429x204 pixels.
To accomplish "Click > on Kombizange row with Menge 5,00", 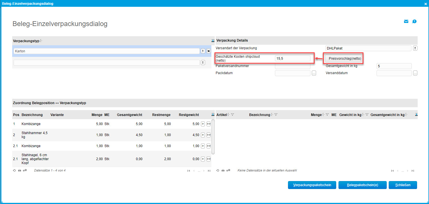I will coord(203,124).
